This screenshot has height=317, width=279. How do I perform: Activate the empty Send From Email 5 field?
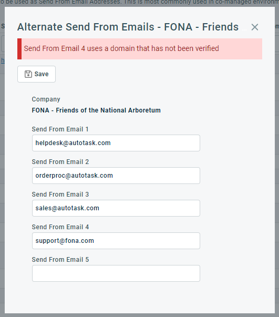tap(116, 273)
